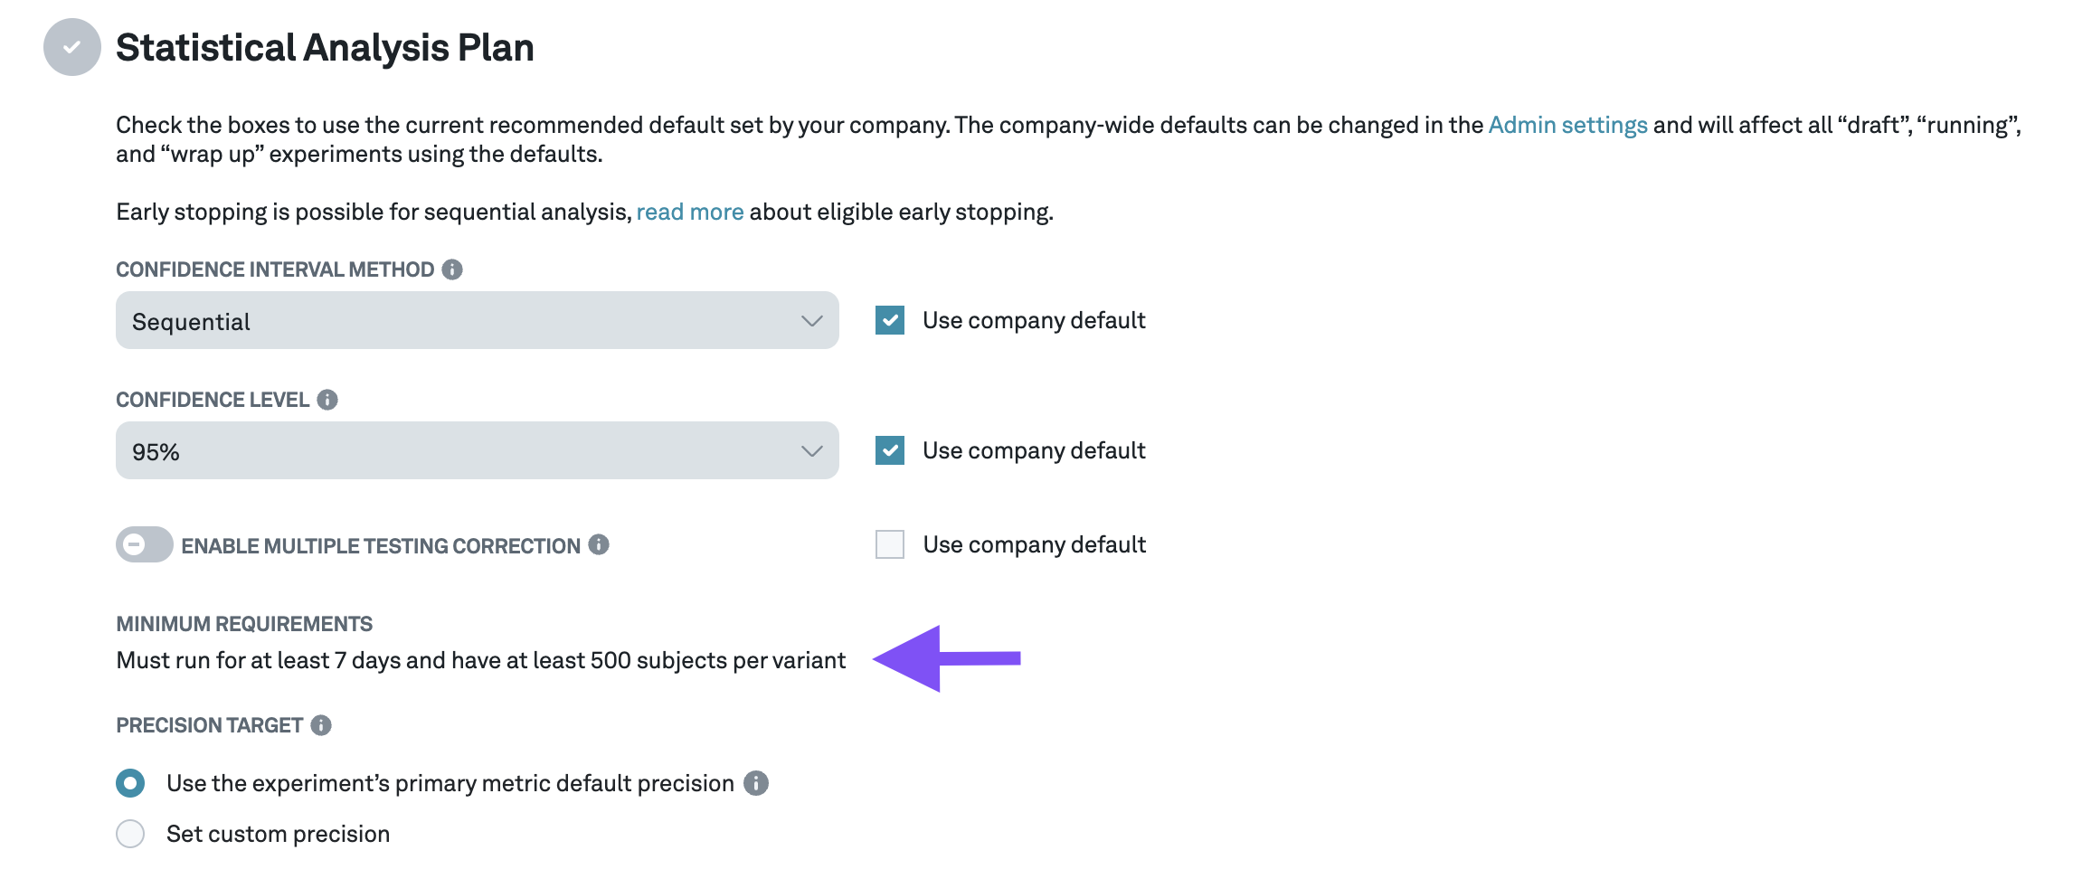Show info for Multiple Testing Correction
The width and height of the screenshot is (2073, 888).
tap(599, 544)
